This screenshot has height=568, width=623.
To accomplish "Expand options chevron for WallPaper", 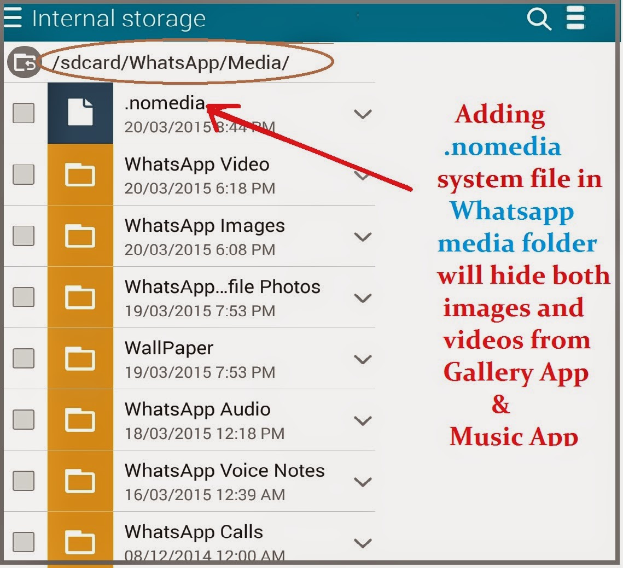I will [x=363, y=360].
